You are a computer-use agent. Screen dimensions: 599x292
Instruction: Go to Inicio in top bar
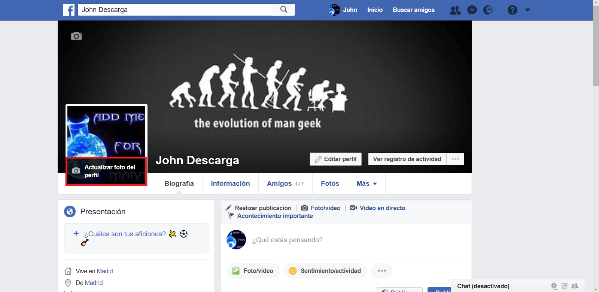click(375, 10)
